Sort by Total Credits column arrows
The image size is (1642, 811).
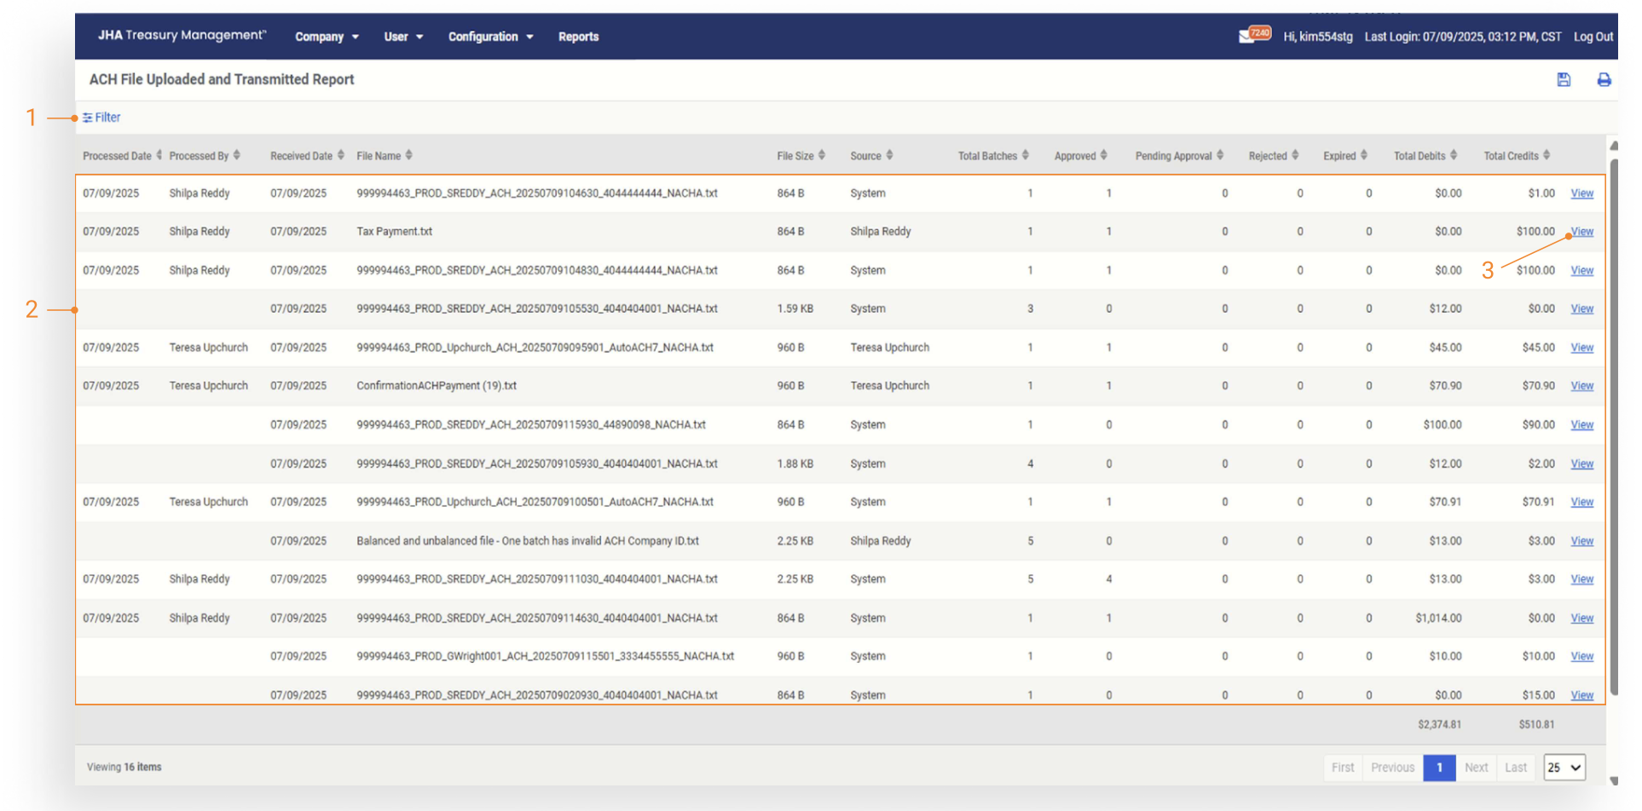click(1546, 155)
